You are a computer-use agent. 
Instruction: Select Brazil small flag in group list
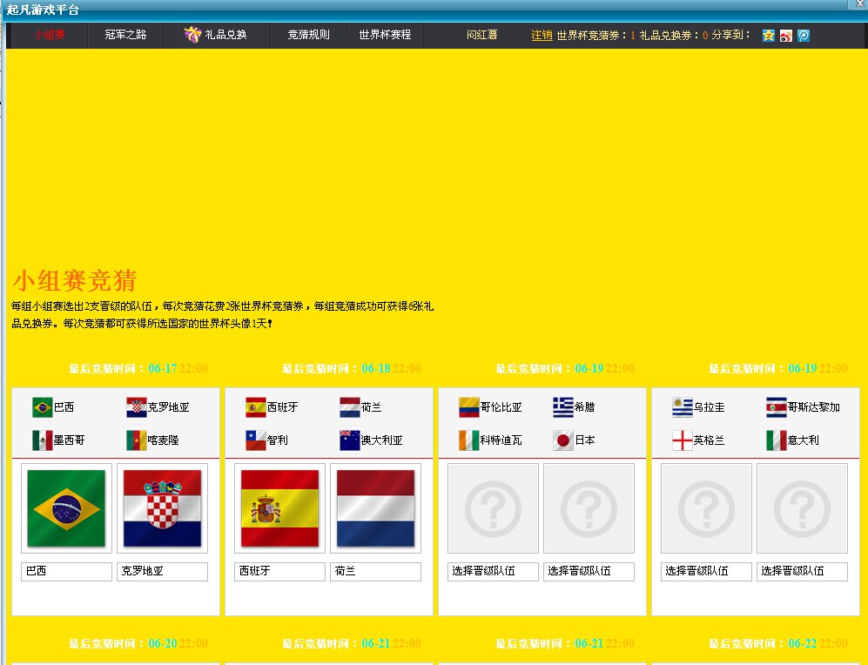coord(42,407)
